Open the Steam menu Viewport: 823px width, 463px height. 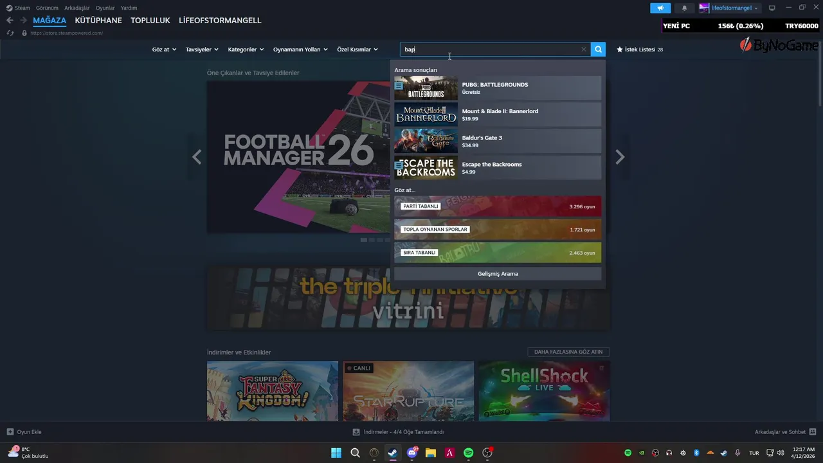tap(23, 8)
